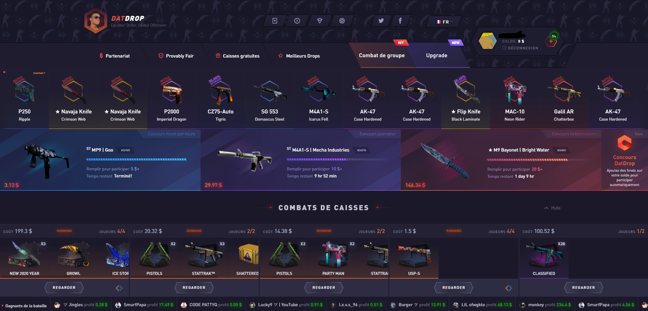Open the Facebook page icon
The height and width of the screenshot is (311, 648).
[400, 21]
